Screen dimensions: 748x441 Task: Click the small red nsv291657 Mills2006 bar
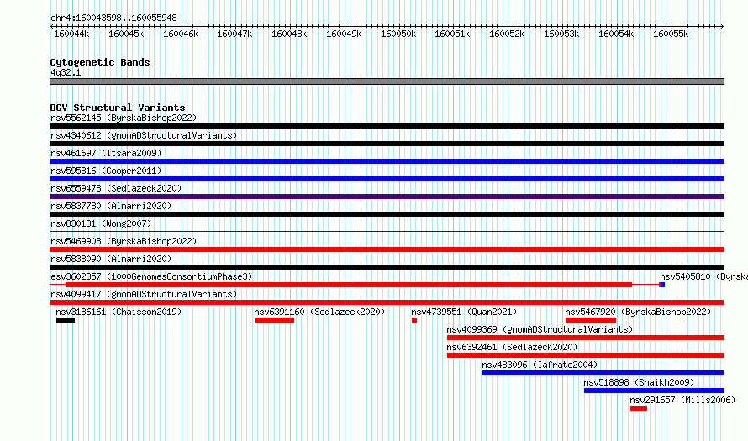tap(639, 408)
